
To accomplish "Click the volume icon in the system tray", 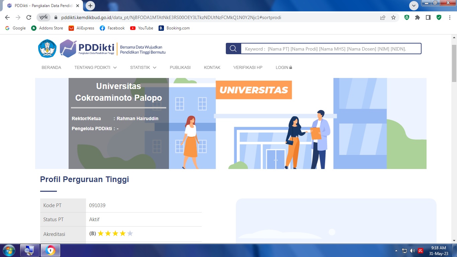I will [413, 251].
